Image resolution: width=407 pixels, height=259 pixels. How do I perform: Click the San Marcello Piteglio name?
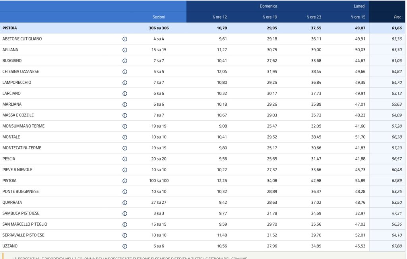[25, 224]
